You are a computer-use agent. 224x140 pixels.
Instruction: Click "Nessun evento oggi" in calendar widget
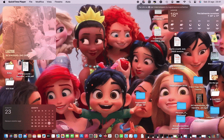click(x=13, y=121)
